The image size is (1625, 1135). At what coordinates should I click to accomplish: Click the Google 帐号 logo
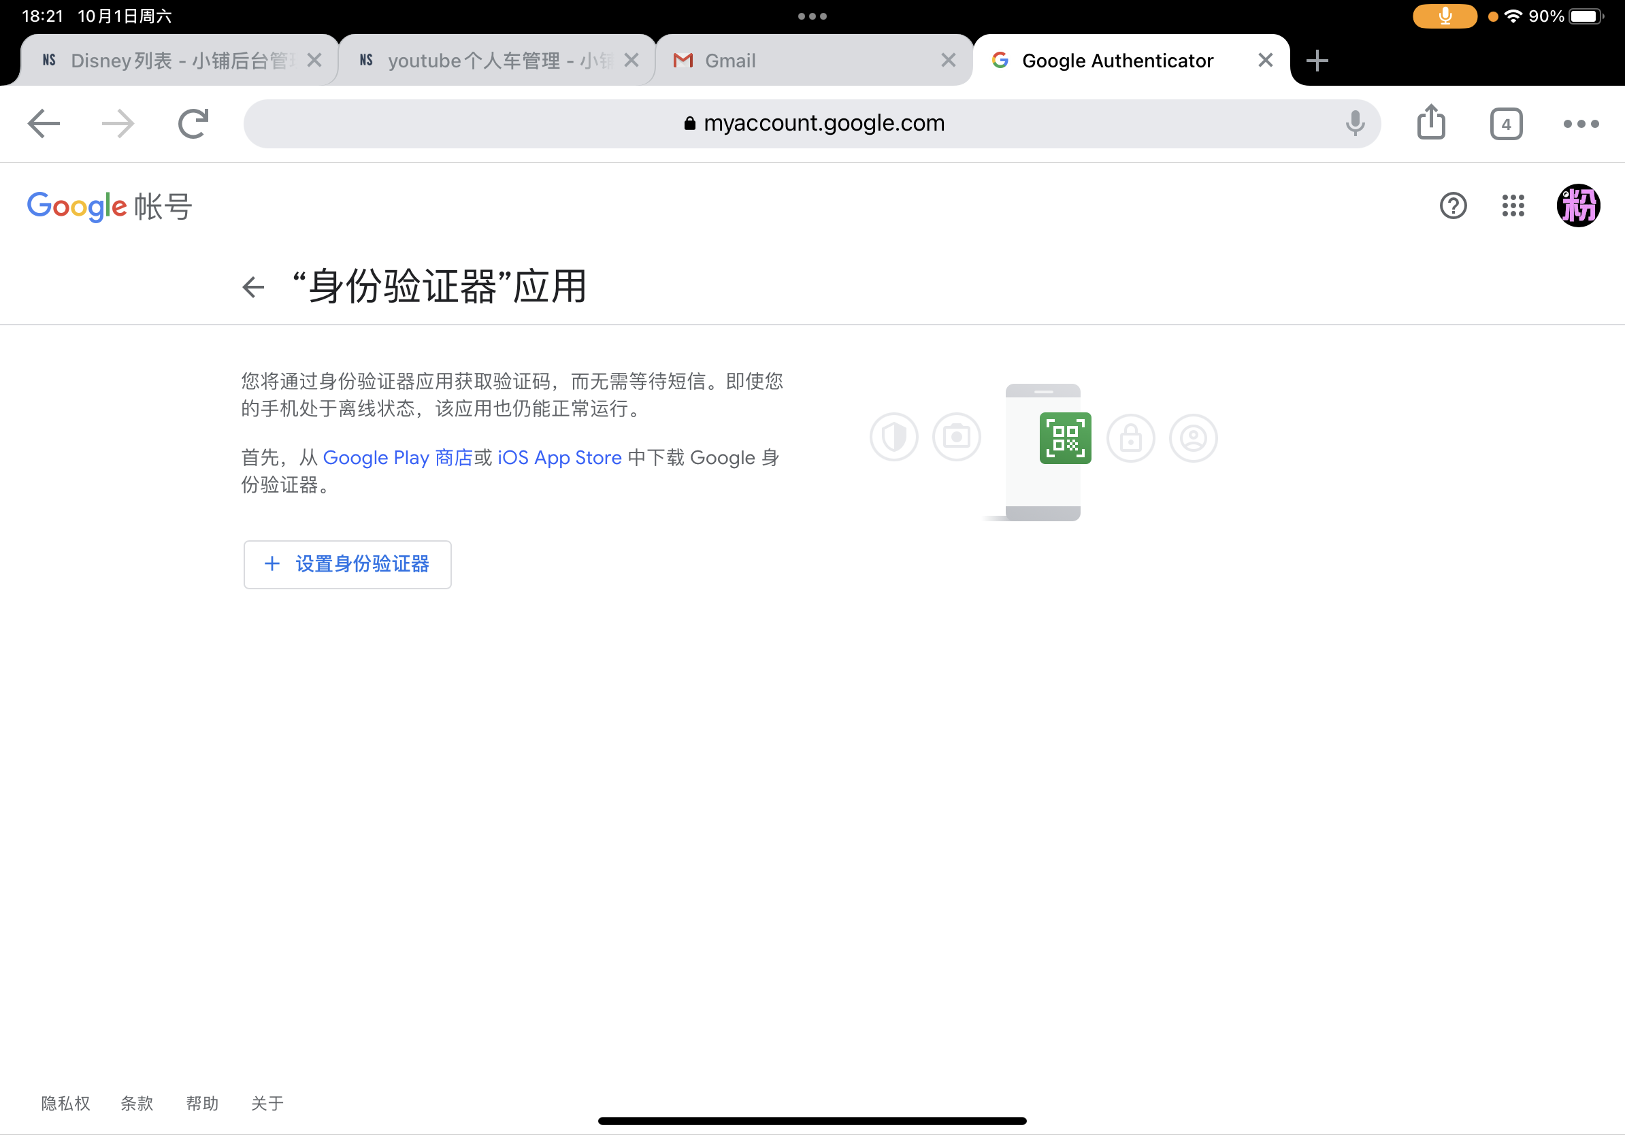(x=108, y=206)
